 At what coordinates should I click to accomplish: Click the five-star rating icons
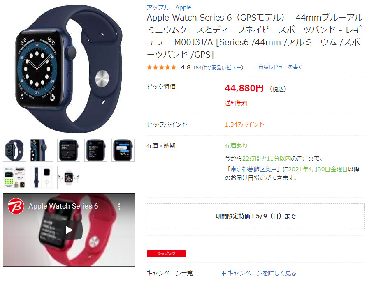[x=162, y=67]
